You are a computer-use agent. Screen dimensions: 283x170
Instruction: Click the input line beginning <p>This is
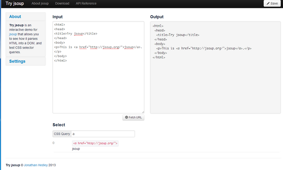(98, 47)
